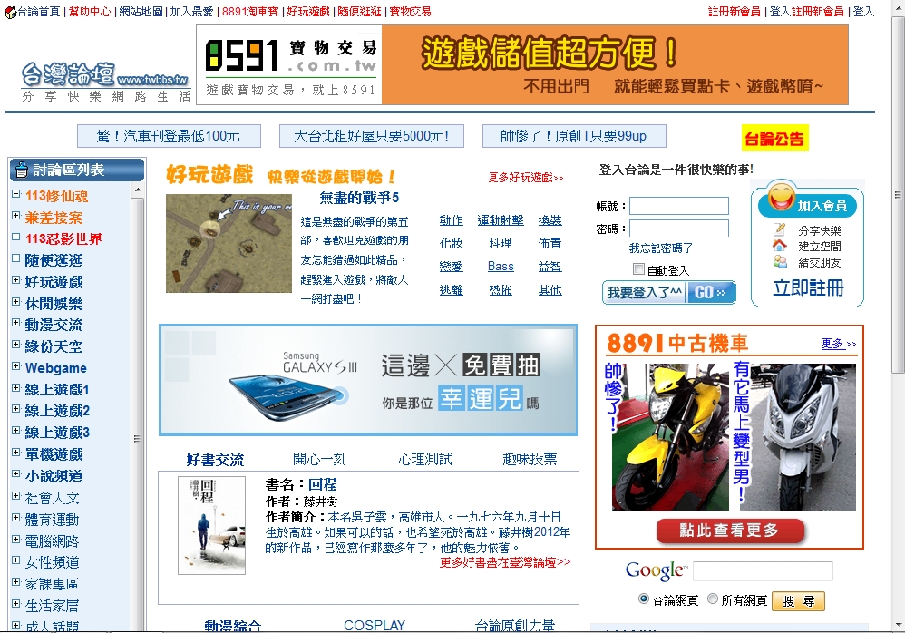The image size is (905, 633).
Task: Click the people icon beside 結交朋友
Action: point(780,262)
